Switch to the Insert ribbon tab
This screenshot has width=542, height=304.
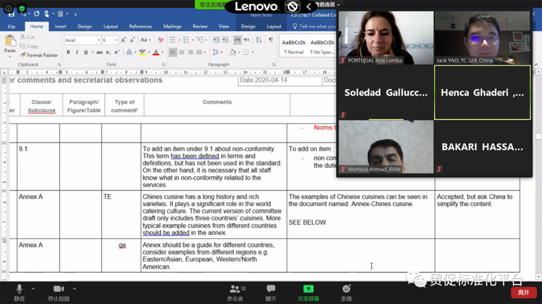[60, 26]
